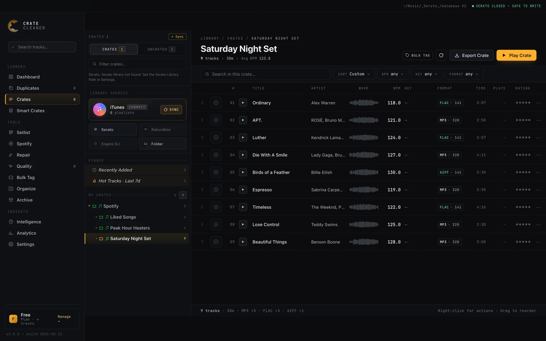Open the Key any filter dropdown

point(426,74)
